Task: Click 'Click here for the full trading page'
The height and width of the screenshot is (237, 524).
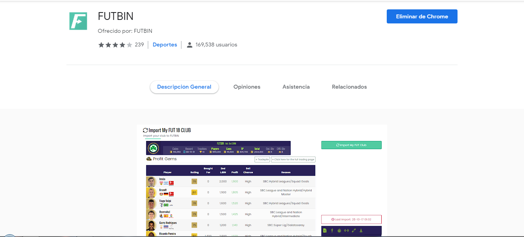Action: click(293, 159)
